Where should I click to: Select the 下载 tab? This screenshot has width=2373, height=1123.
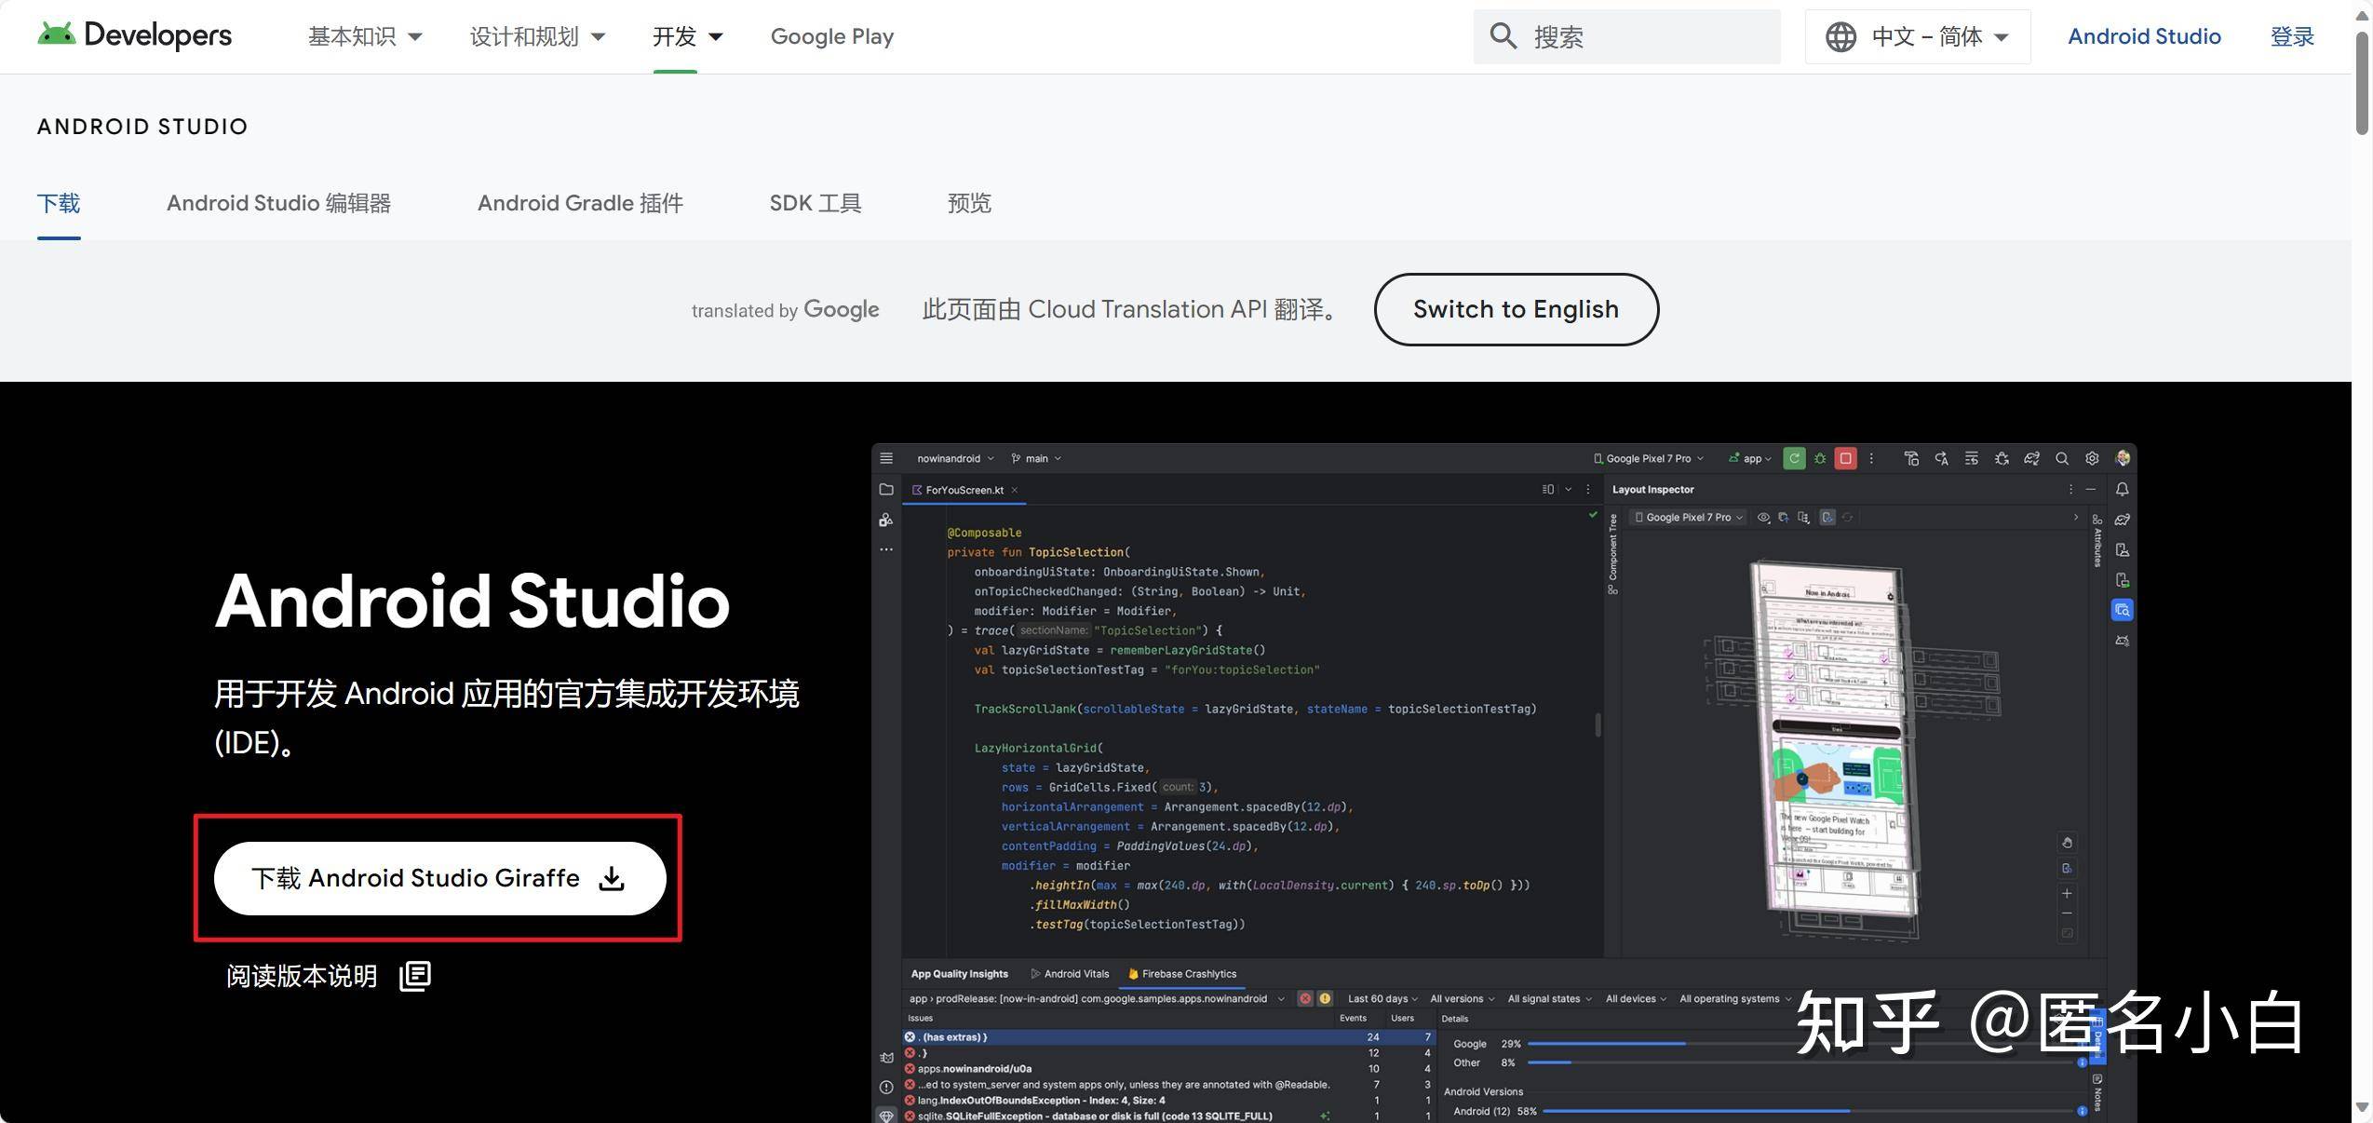click(x=59, y=203)
